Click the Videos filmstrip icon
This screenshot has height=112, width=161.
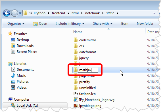click(x=13, y=88)
